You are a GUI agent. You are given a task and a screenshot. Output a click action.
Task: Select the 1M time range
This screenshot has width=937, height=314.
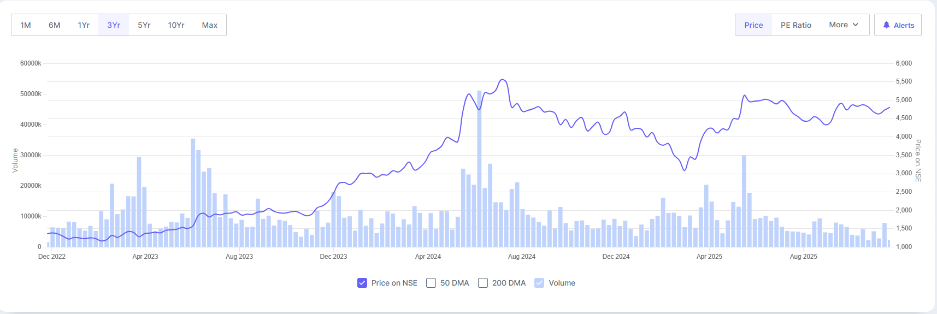pos(26,25)
